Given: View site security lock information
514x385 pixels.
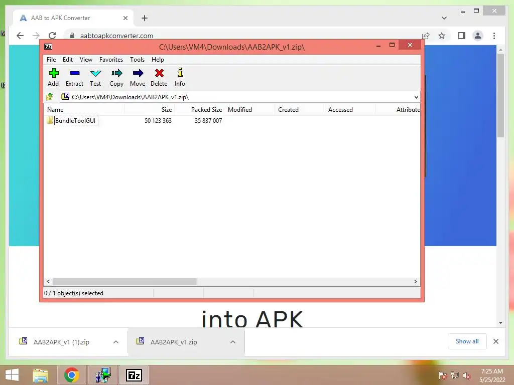Looking at the screenshot, I should (72, 36).
